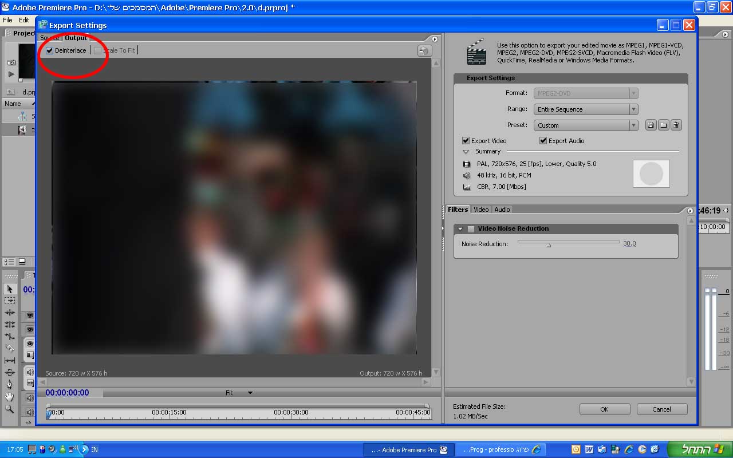This screenshot has width=733, height=458.
Task: Select the Rolling Edit tool
Action: 10,325
